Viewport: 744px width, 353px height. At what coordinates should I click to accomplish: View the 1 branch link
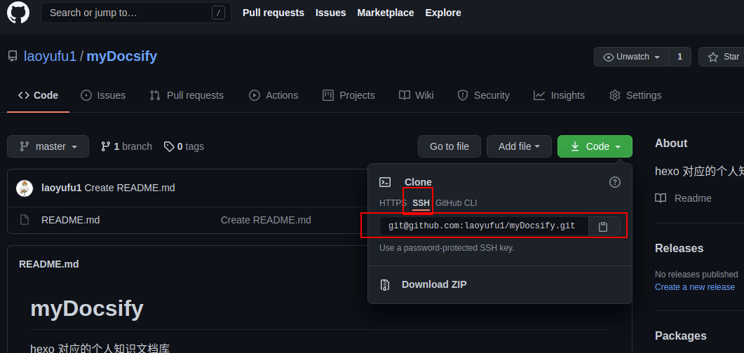[x=127, y=146]
